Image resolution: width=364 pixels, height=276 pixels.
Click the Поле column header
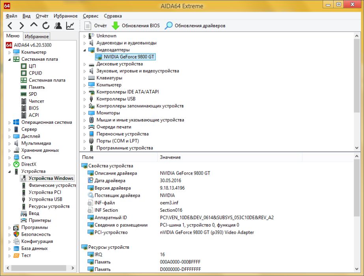(x=118, y=157)
